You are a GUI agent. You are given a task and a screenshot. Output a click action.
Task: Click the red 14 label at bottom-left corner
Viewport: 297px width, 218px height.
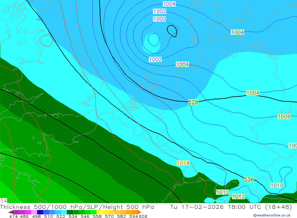coord(3,201)
